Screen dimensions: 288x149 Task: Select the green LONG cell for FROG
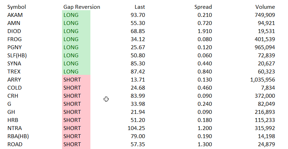[76, 39]
